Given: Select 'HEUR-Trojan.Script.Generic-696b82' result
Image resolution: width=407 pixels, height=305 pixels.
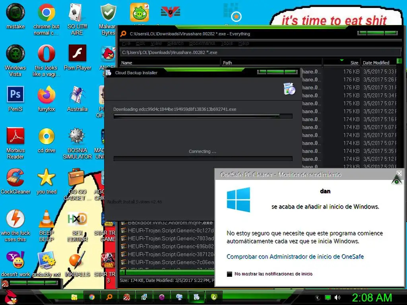Looking at the screenshot, I should [x=167, y=246].
